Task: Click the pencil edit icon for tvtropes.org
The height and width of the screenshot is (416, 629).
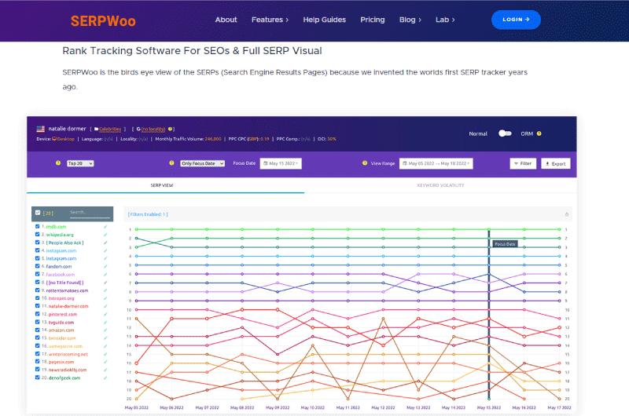Action: pyautogui.click(x=105, y=298)
